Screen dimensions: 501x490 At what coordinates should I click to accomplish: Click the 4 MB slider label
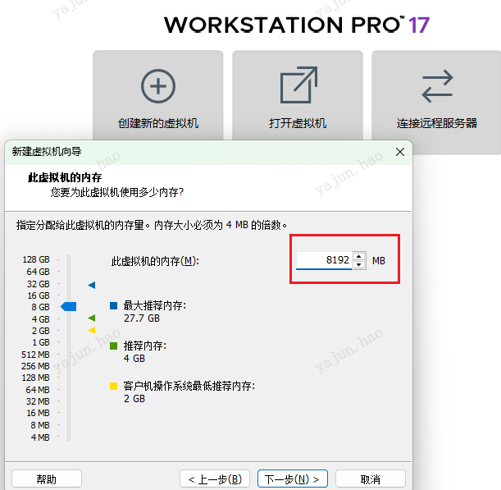click(40, 437)
